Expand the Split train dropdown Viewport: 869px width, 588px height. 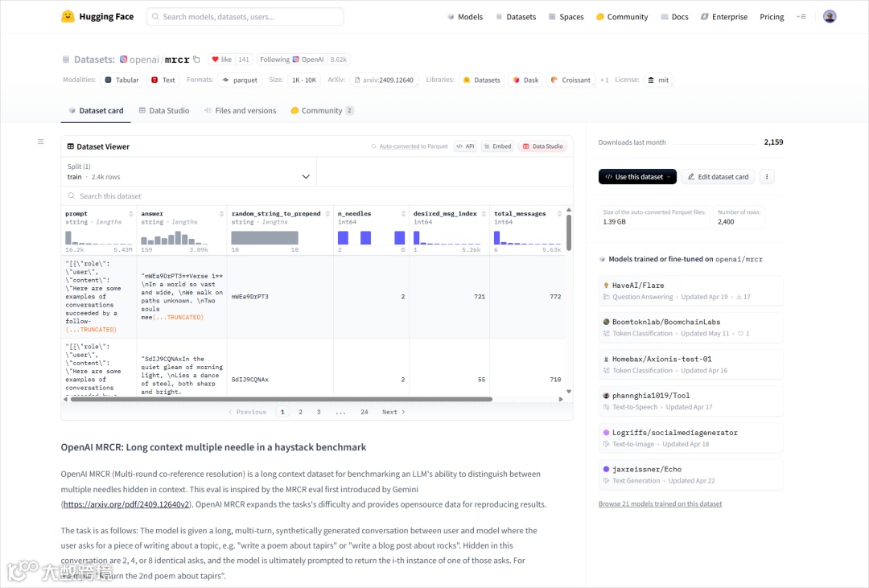pyautogui.click(x=188, y=172)
